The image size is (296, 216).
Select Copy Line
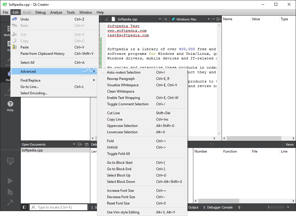(x=142, y=119)
